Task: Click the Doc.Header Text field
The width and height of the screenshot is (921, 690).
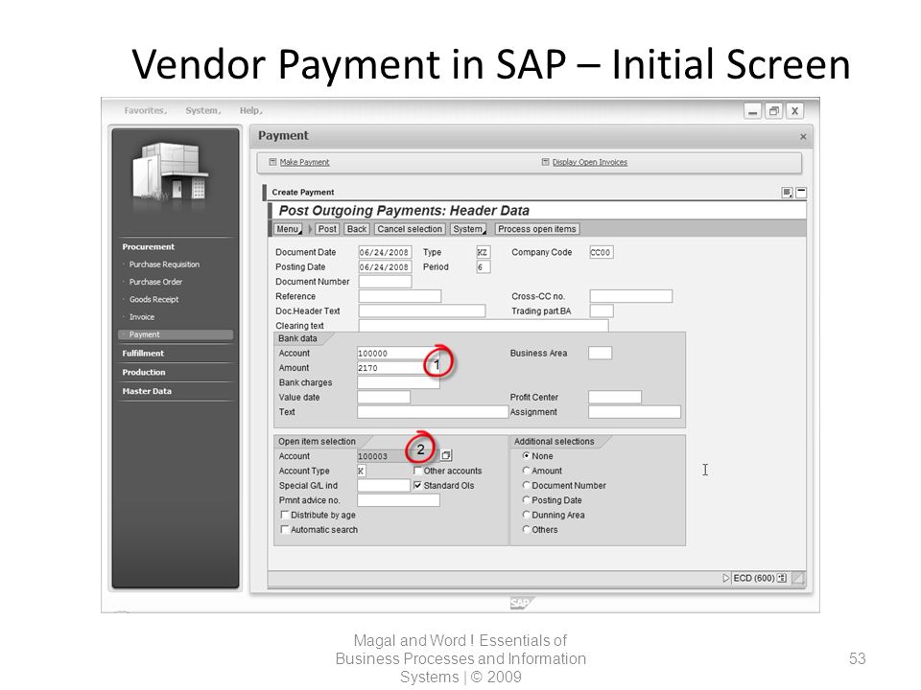Action: [422, 310]
